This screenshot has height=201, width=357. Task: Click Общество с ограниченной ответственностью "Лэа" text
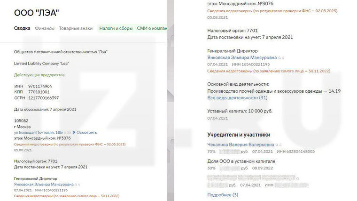coord(61,52)
